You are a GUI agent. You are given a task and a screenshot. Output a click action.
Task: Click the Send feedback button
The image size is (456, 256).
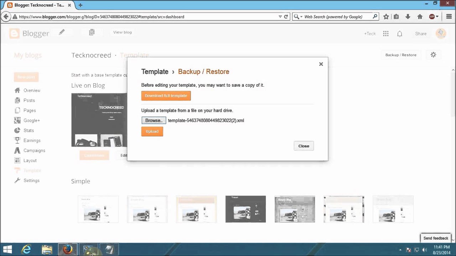click(436, 238)
